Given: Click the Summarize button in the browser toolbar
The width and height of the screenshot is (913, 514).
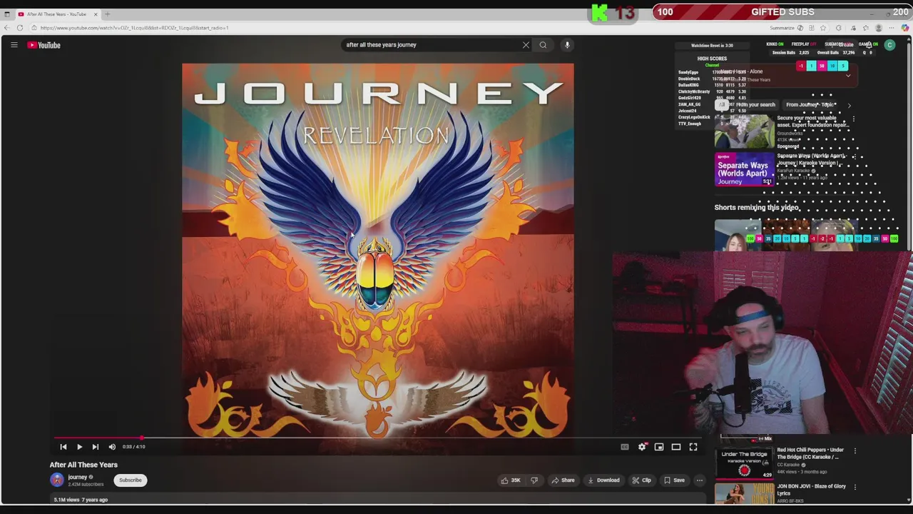Looking at the screenshot, I should pos(782,28).
